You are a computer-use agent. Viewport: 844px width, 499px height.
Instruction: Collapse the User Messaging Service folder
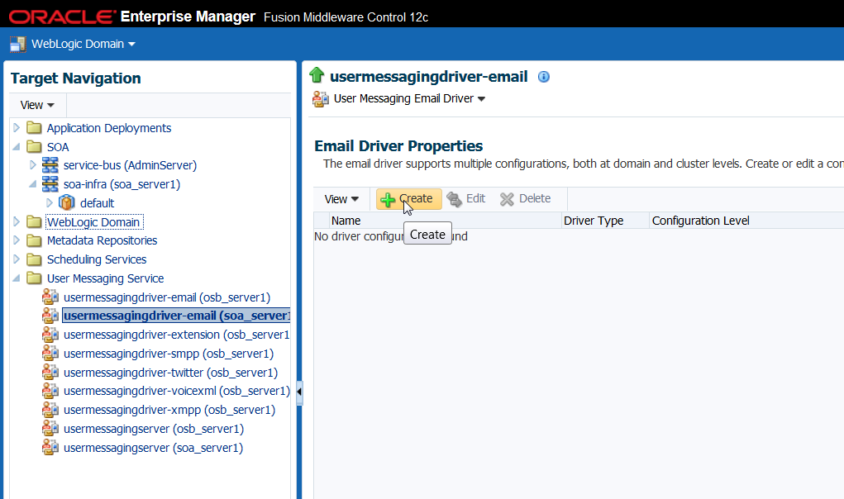coord(17,278)
